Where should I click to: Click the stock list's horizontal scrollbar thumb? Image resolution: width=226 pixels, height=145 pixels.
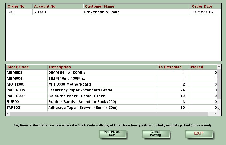click(109, 114)
